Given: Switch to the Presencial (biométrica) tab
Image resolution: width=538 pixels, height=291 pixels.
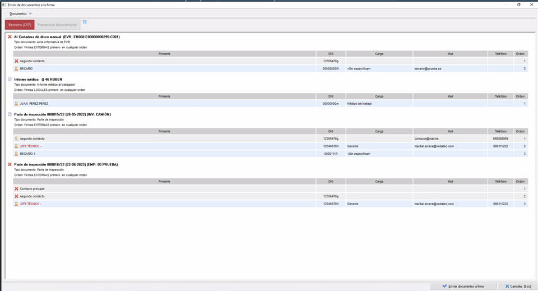Looking at the screenshot, I should pos(57,25).
